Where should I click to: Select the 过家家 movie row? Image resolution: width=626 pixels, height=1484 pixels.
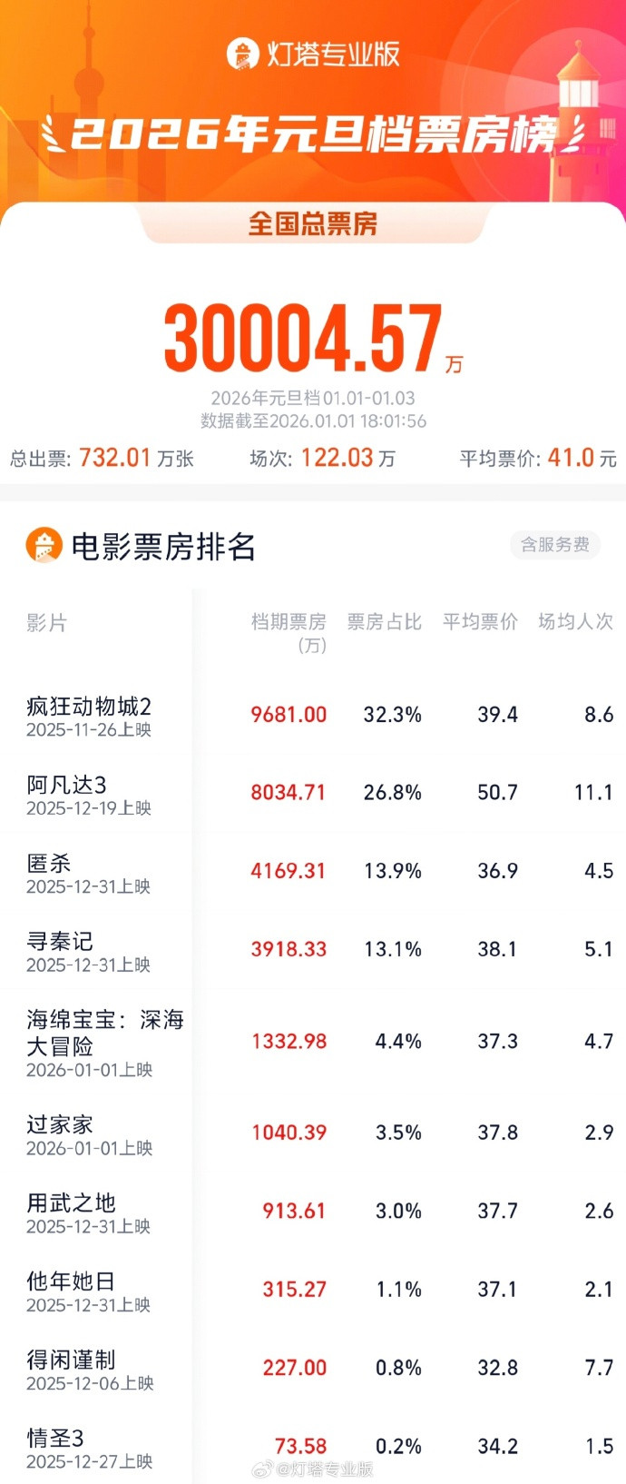[x=60, y=1124]
